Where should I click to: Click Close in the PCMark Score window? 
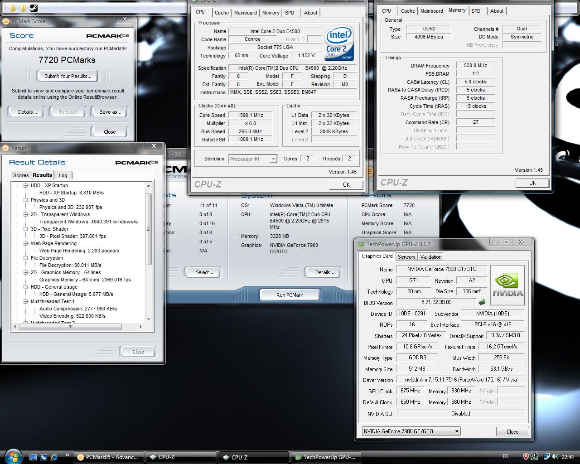click(110, 132)
